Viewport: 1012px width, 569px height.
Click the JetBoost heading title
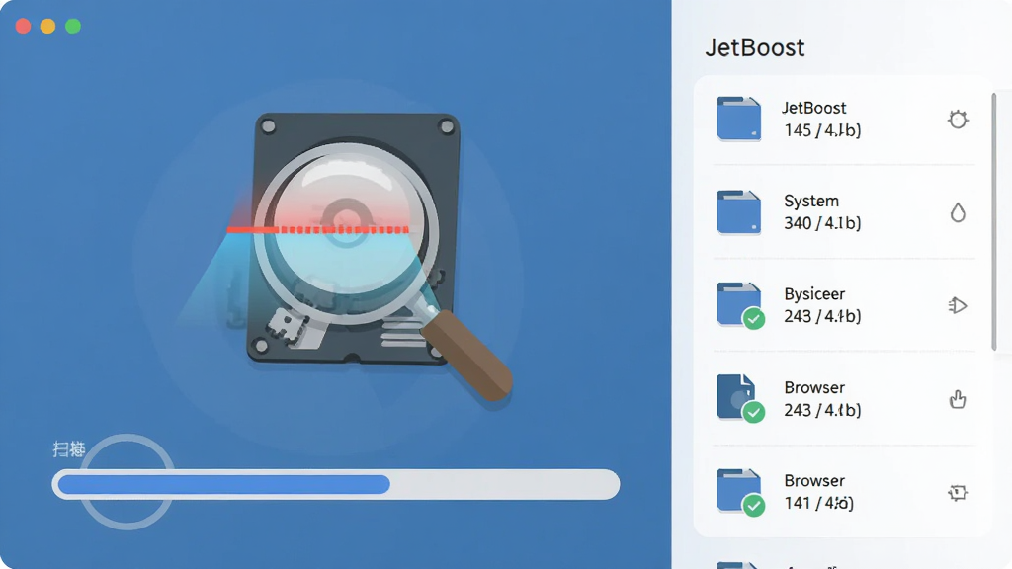(754, 47)
